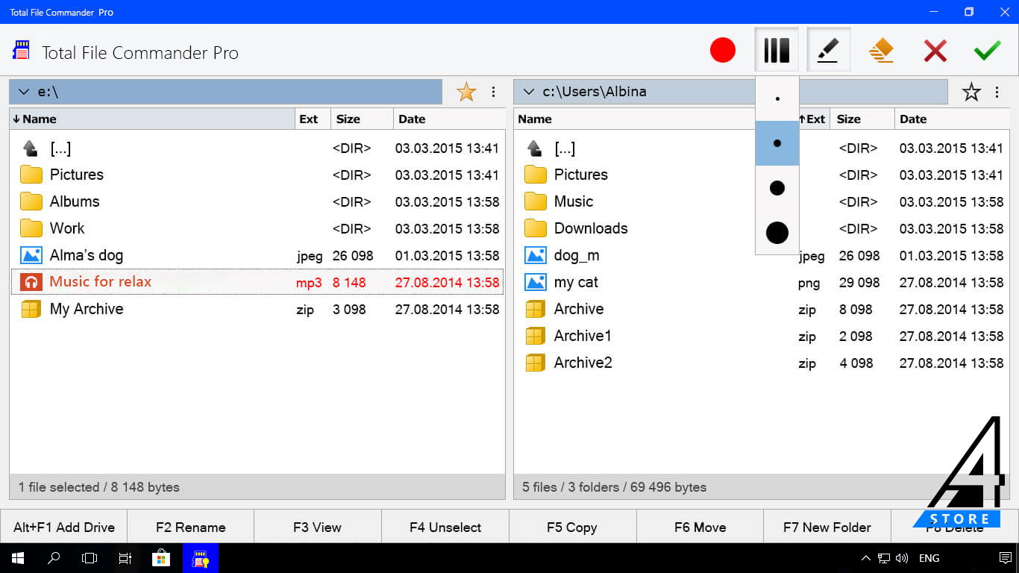Select "My Archive" file name

[x=87, y=309]
